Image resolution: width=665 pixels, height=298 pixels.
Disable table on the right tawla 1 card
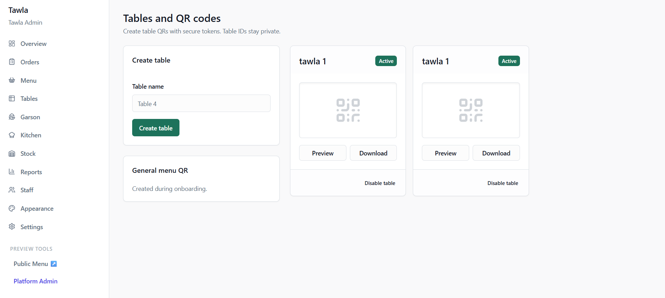point(503,183)
